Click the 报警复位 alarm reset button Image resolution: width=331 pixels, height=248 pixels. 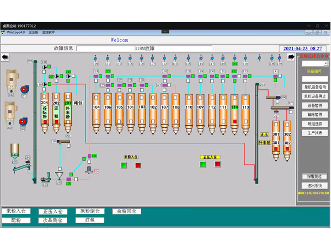pyautogui.click(x=314, y=177)
